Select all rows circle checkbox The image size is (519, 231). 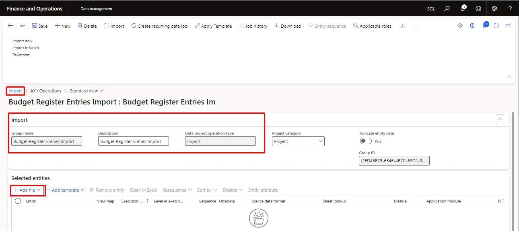click(x=18, y=201)
